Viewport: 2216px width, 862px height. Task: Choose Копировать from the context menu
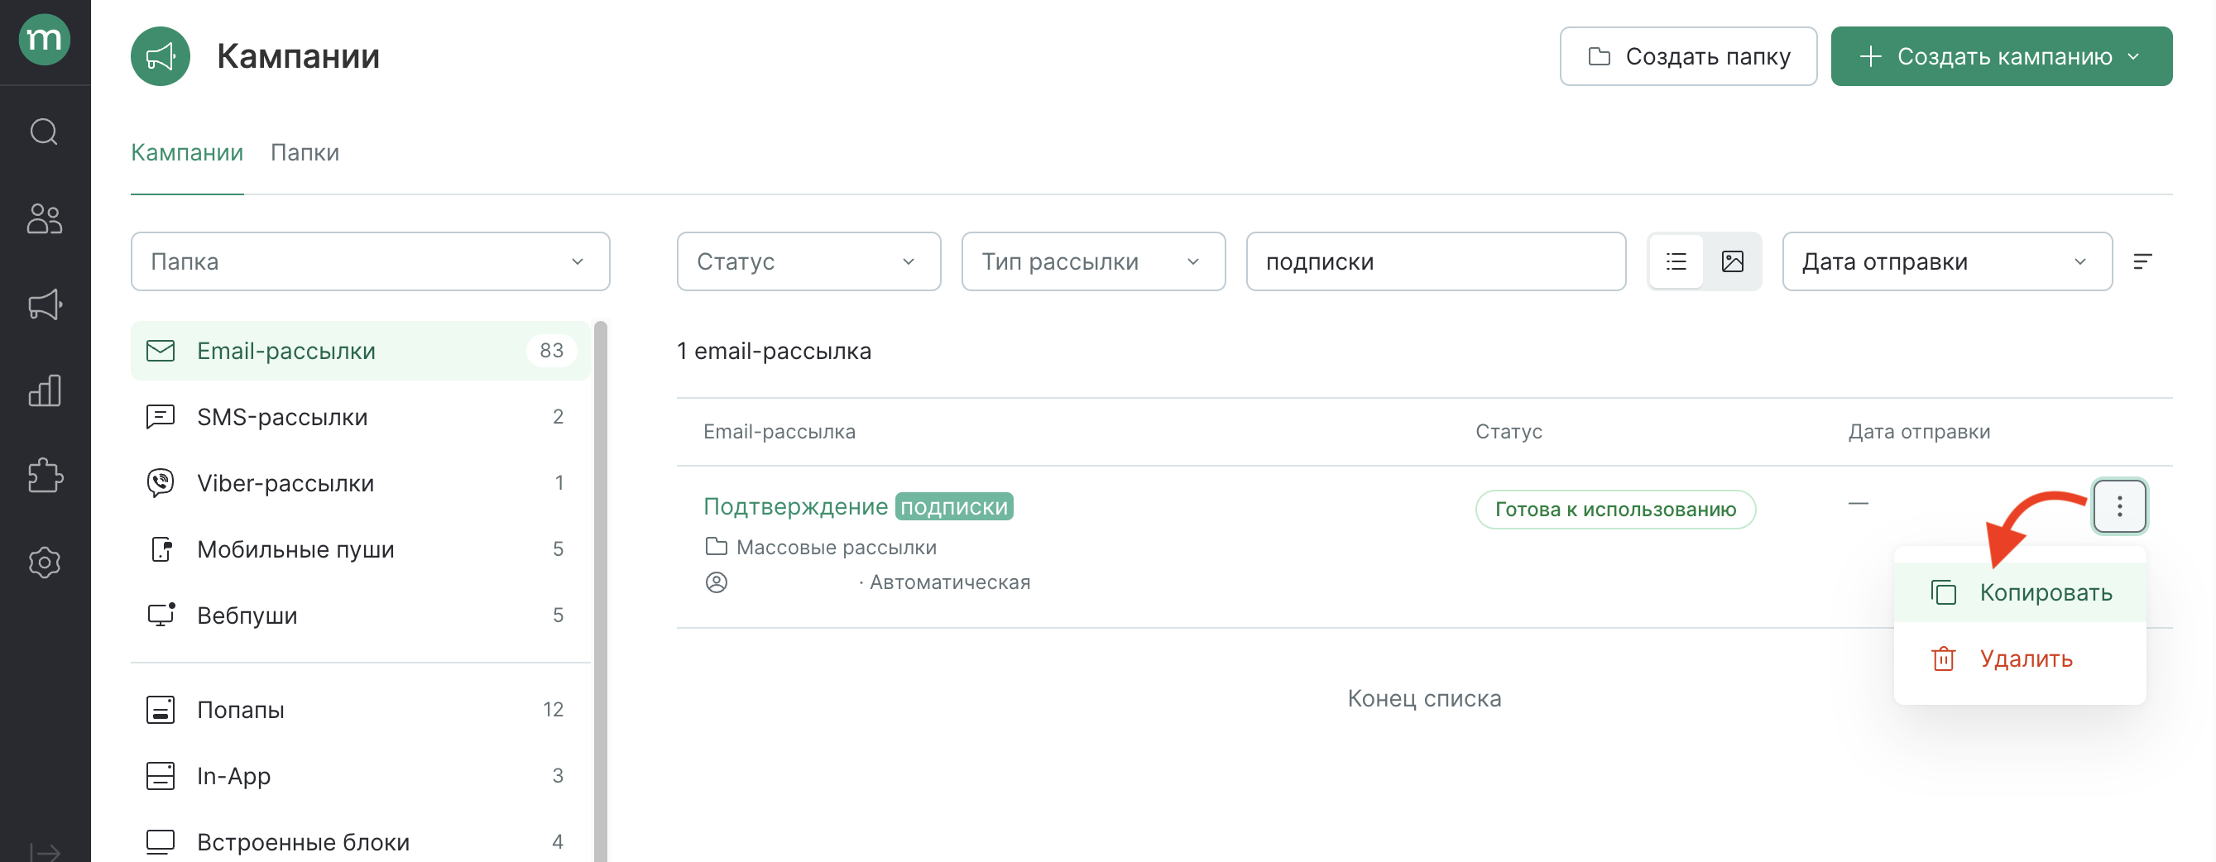coord(2020,593)
